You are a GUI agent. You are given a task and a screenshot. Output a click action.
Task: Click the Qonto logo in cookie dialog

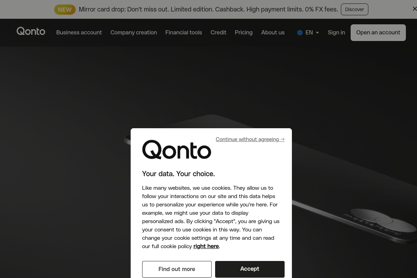[177, 150]
